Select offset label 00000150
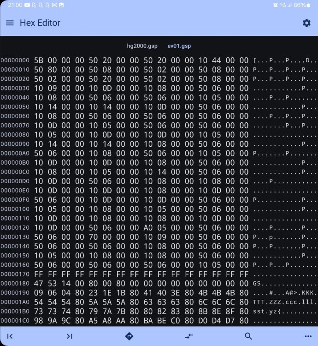Screen dimensions: 318x346 (15, 256)
